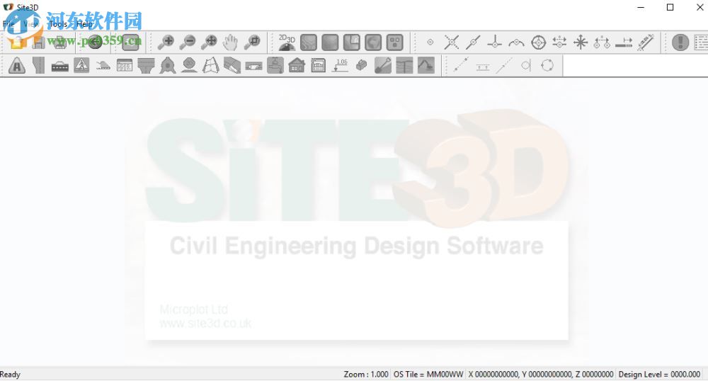Click the Design Level = 0000.000 status field
This screenshot has width=708, height=381.
coord(659,374)
